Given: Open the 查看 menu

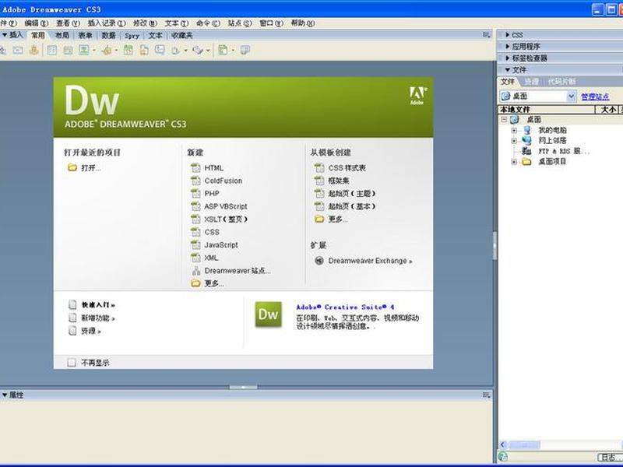Looking at the screenshot, I should click(x=68, y=23).
